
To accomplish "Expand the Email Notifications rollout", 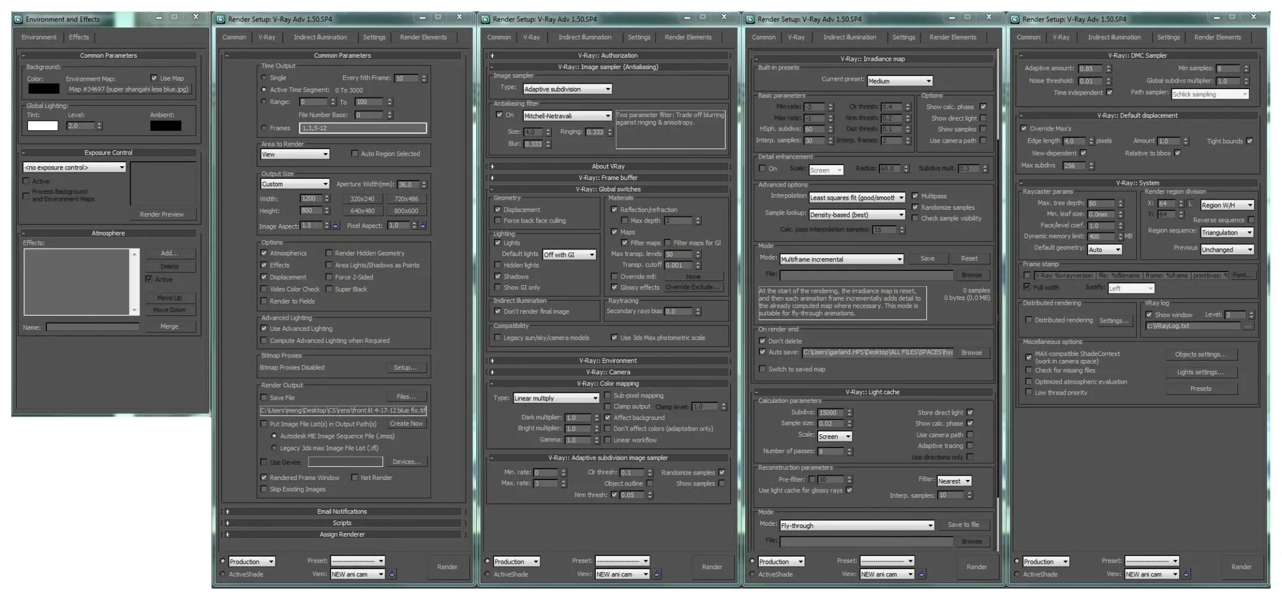I will point(342,511).
